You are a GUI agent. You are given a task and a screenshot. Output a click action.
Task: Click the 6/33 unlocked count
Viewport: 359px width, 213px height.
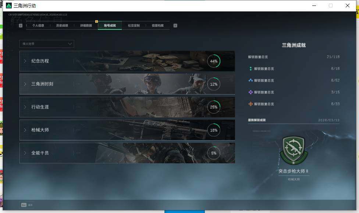pyautogui.click(x=335, y=104)
